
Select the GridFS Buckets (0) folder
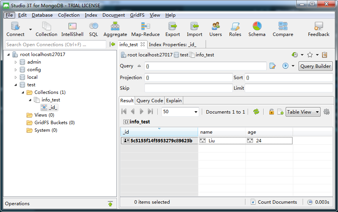pyautogui.click(x=51, y=122)
